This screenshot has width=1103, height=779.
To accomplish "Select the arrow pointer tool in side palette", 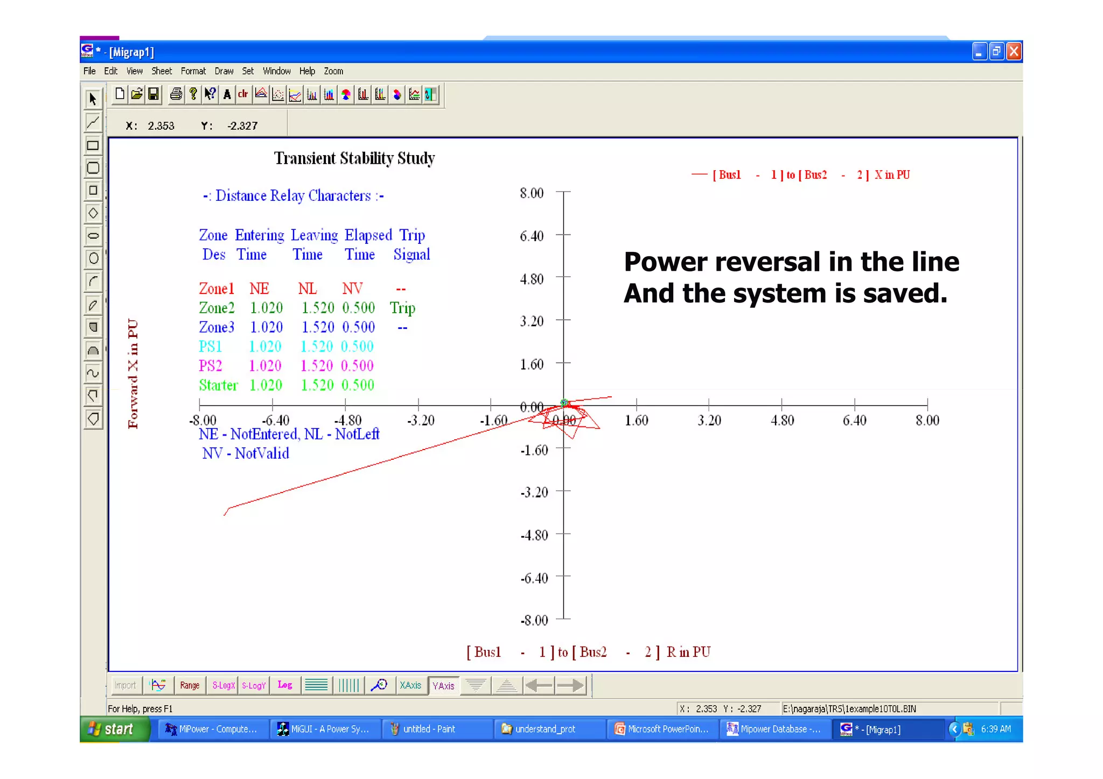I will (x=93, y=99).
